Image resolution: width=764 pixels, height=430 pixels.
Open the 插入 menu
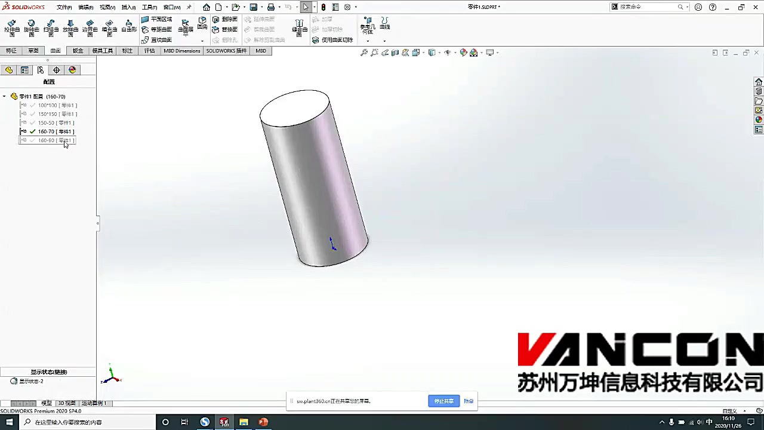tap(128, 7)
